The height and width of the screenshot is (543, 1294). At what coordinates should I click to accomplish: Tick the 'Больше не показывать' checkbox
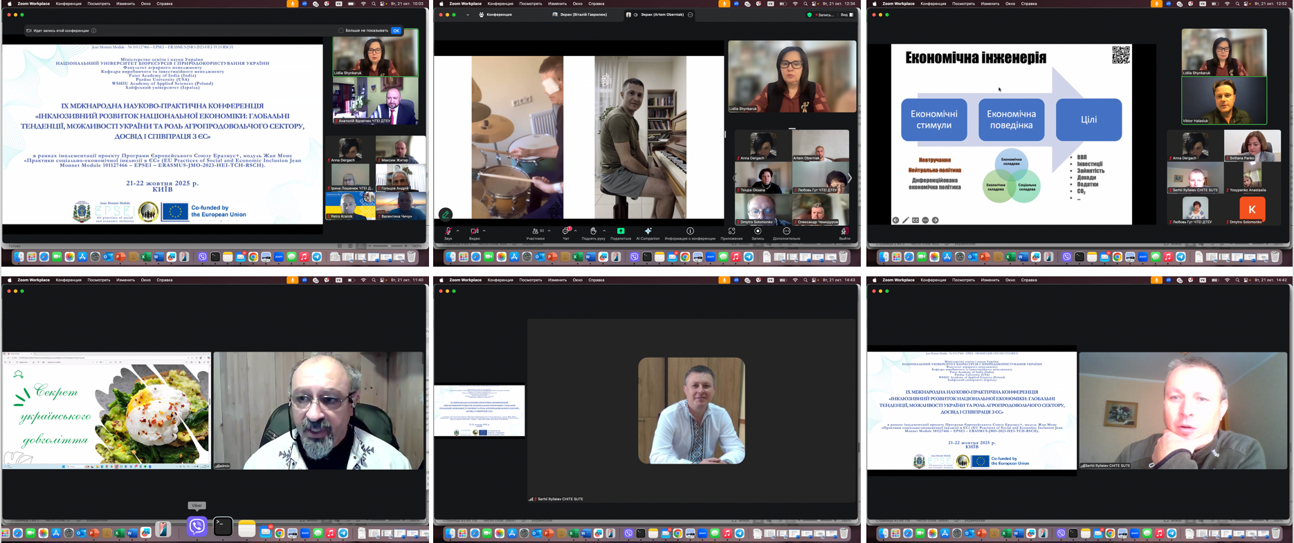point(341,30)
